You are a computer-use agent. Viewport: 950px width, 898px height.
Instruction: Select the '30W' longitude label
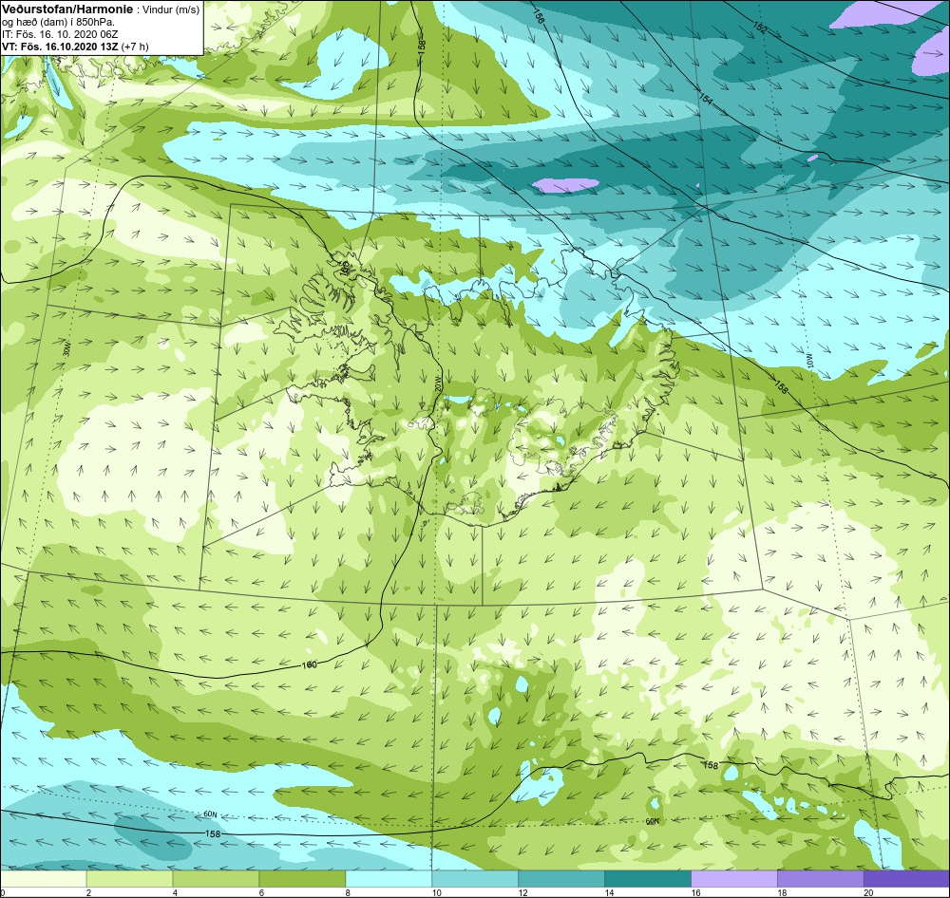tap(66, 348)
